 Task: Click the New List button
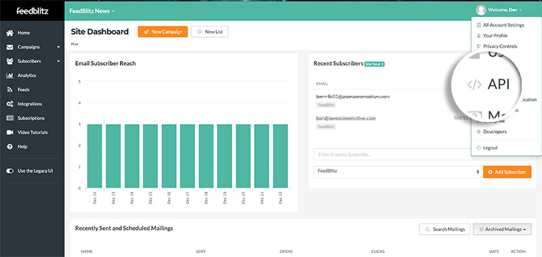pos(209,31)
